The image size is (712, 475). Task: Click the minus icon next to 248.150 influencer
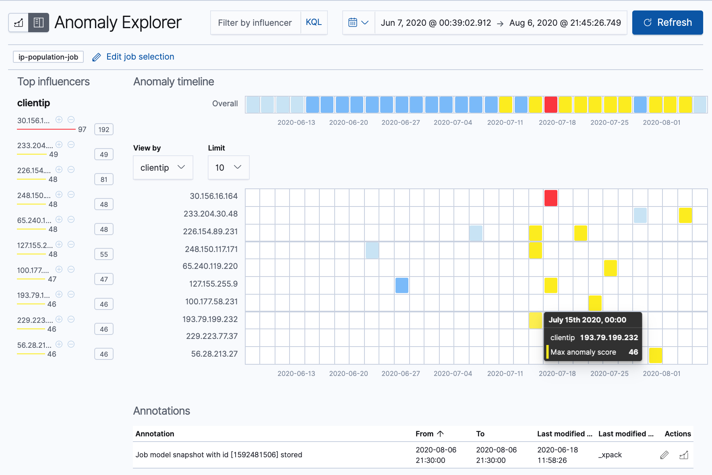tap(70, 195)
